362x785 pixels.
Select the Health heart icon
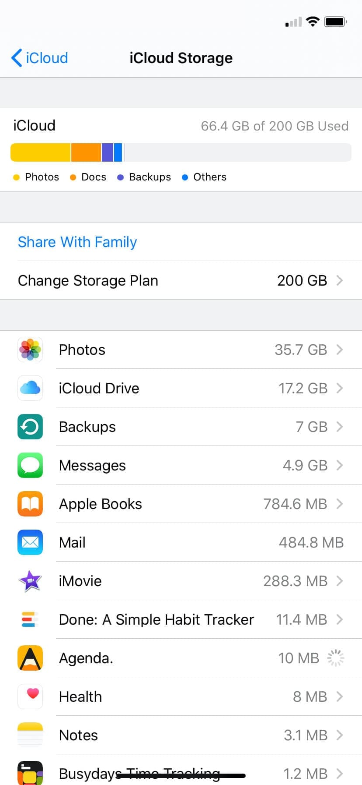click(30, 697)
